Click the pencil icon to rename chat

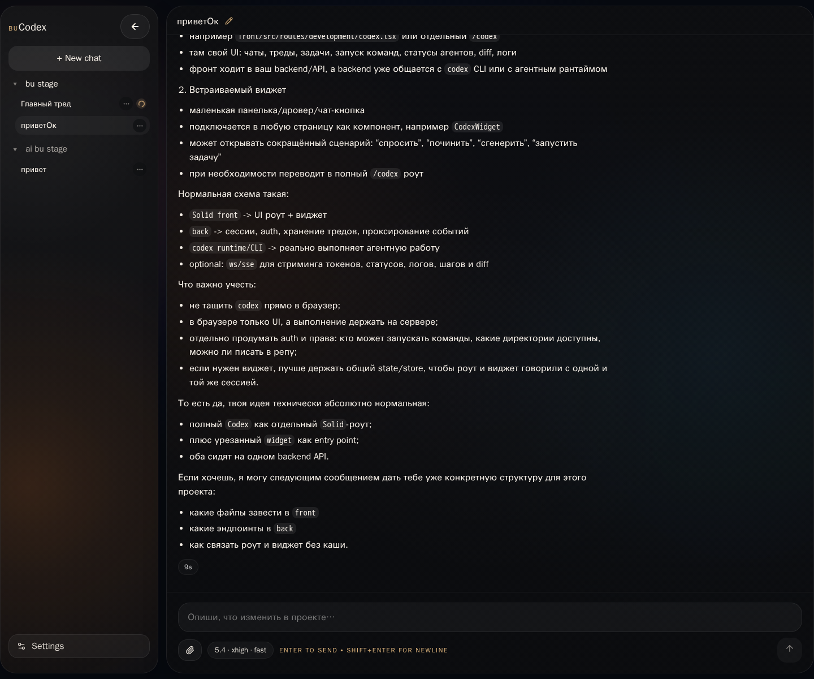point(229,22)
